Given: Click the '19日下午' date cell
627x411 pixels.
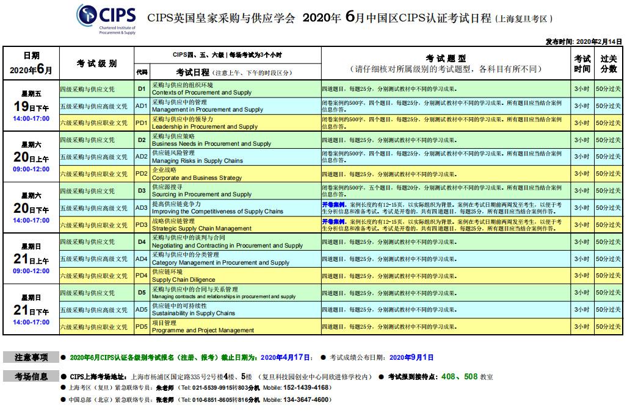Looking at the screenshot, I should click(31, 106).
